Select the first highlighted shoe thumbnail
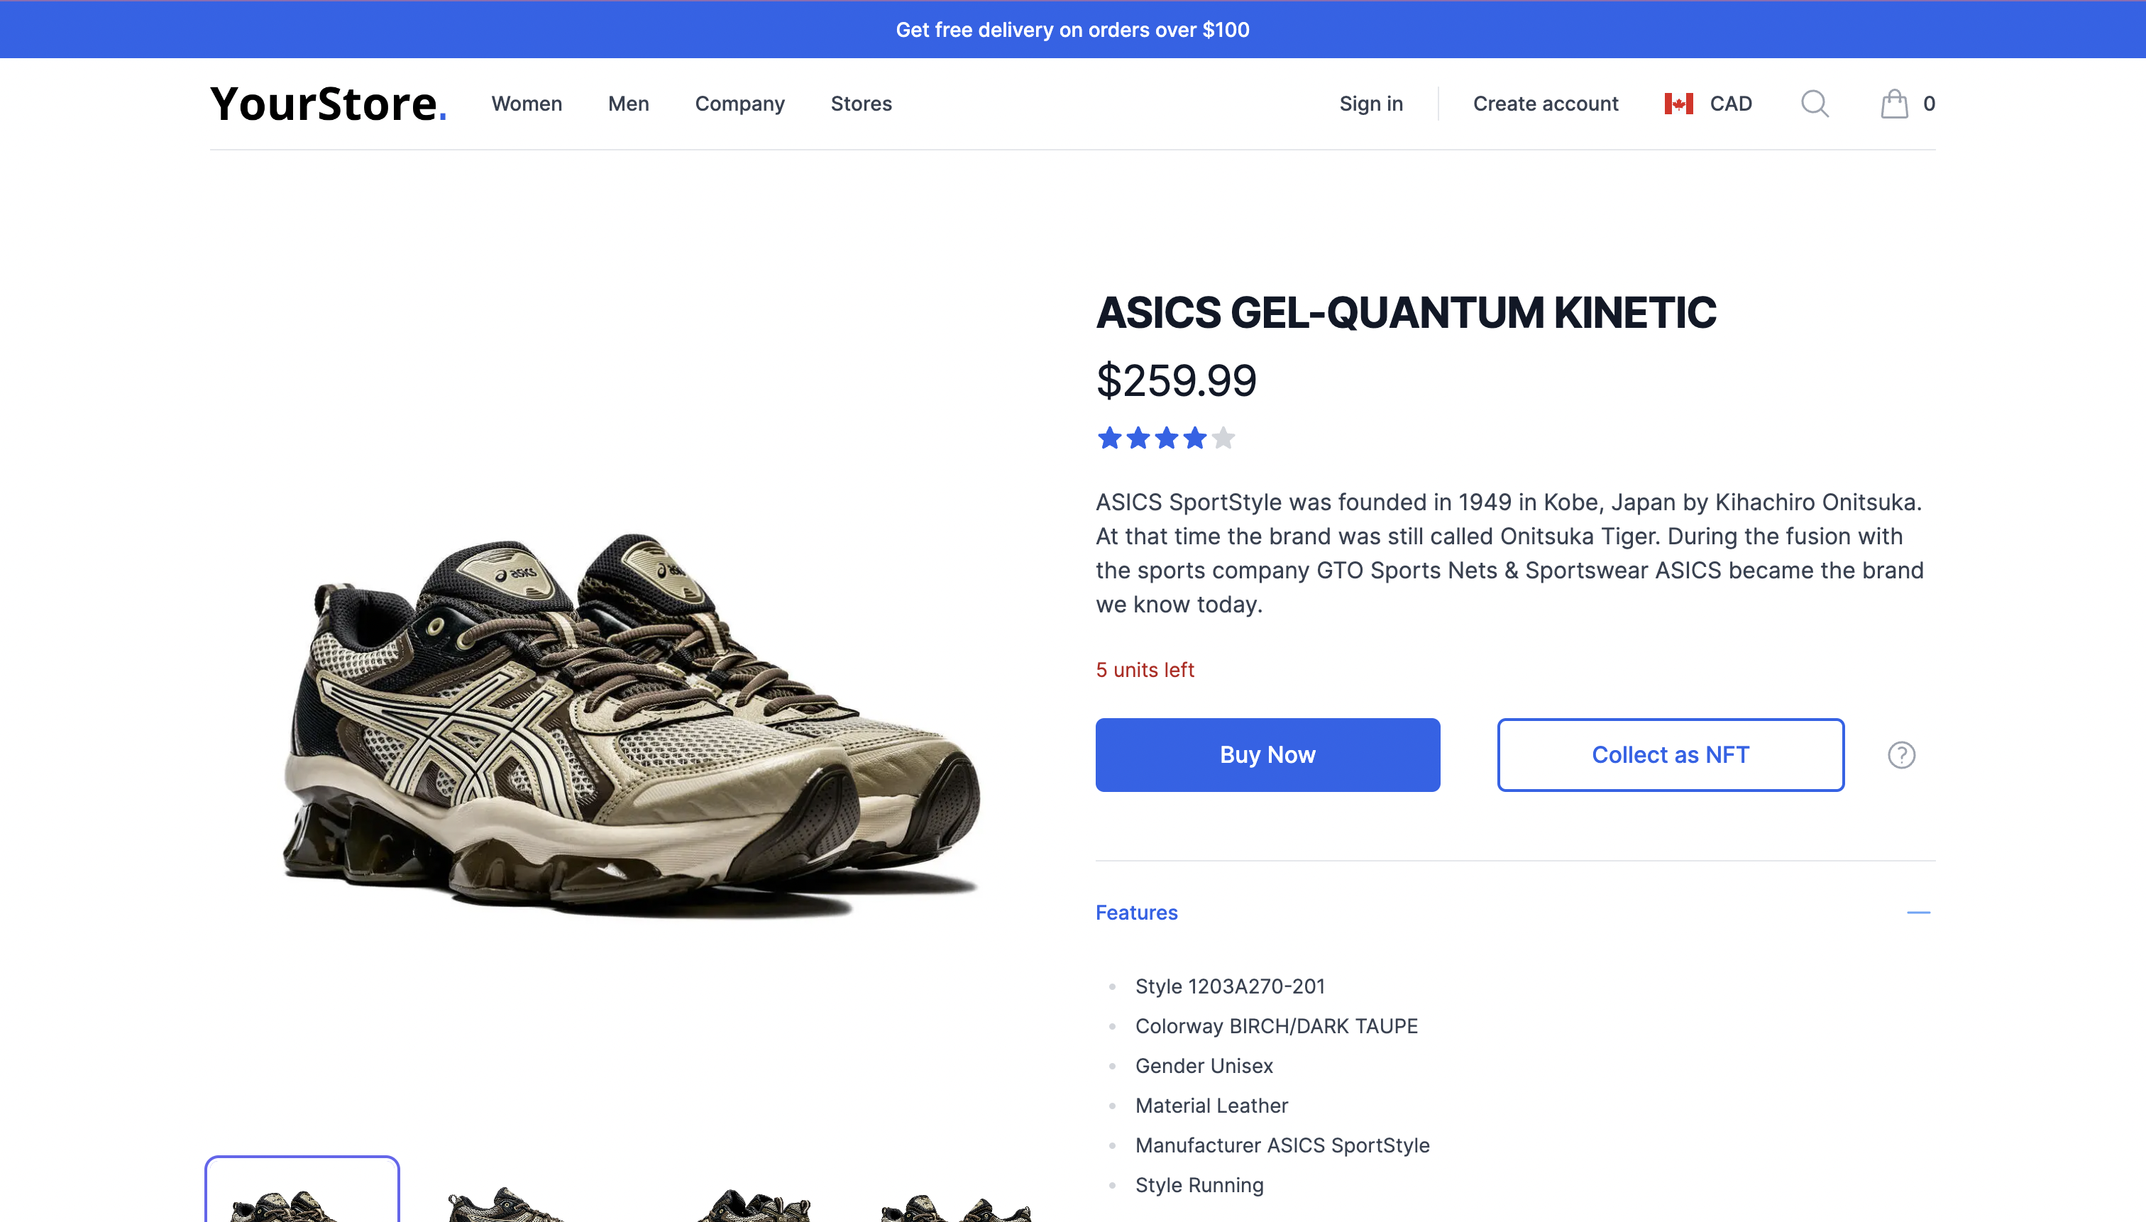Screen dimensions: 2146x1222 (302, 1191)
